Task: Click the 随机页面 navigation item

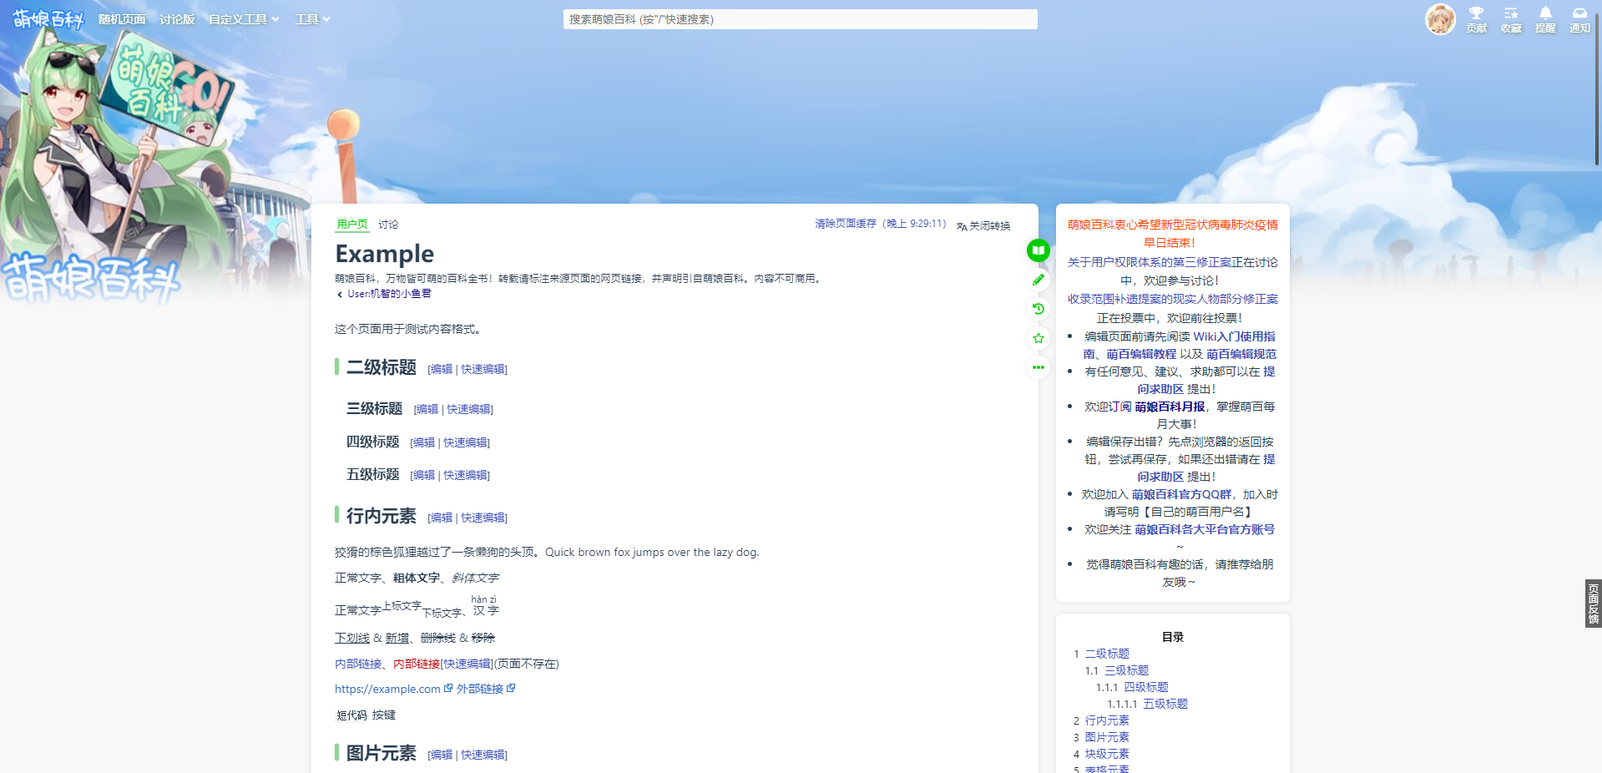Action: coord(122,19)
